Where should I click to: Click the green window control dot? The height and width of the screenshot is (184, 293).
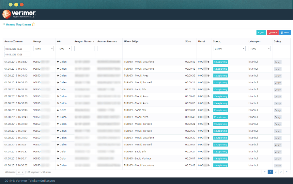(10, 5)
